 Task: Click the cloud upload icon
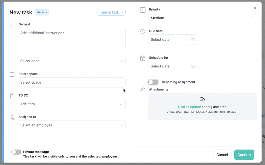coord(202,99)
